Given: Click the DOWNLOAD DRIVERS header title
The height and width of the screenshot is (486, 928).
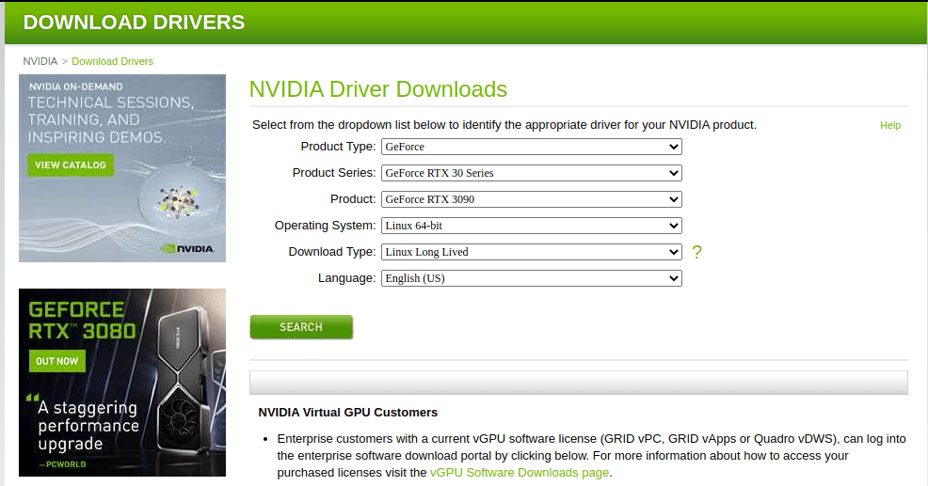Looking at the screenshot, I should (134, 23).
